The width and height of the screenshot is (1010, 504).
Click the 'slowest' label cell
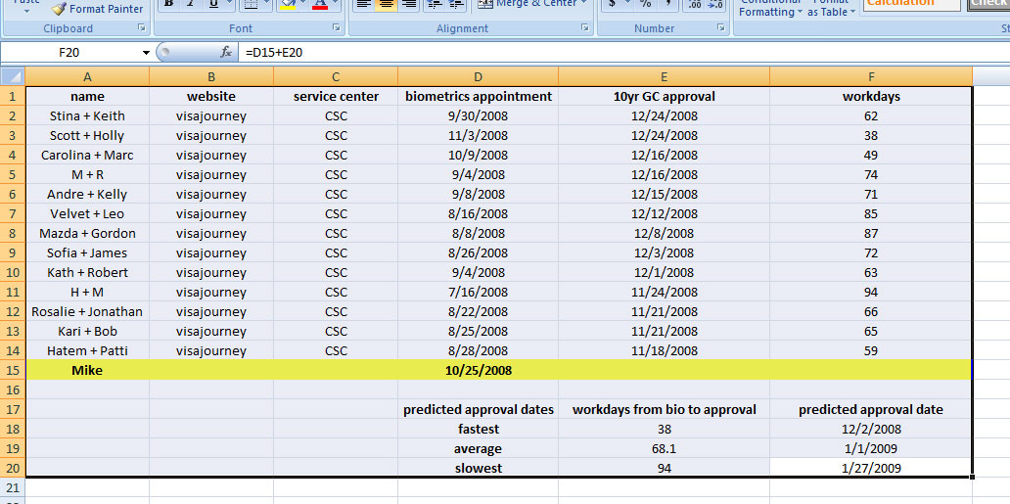[x=478, y=468]
